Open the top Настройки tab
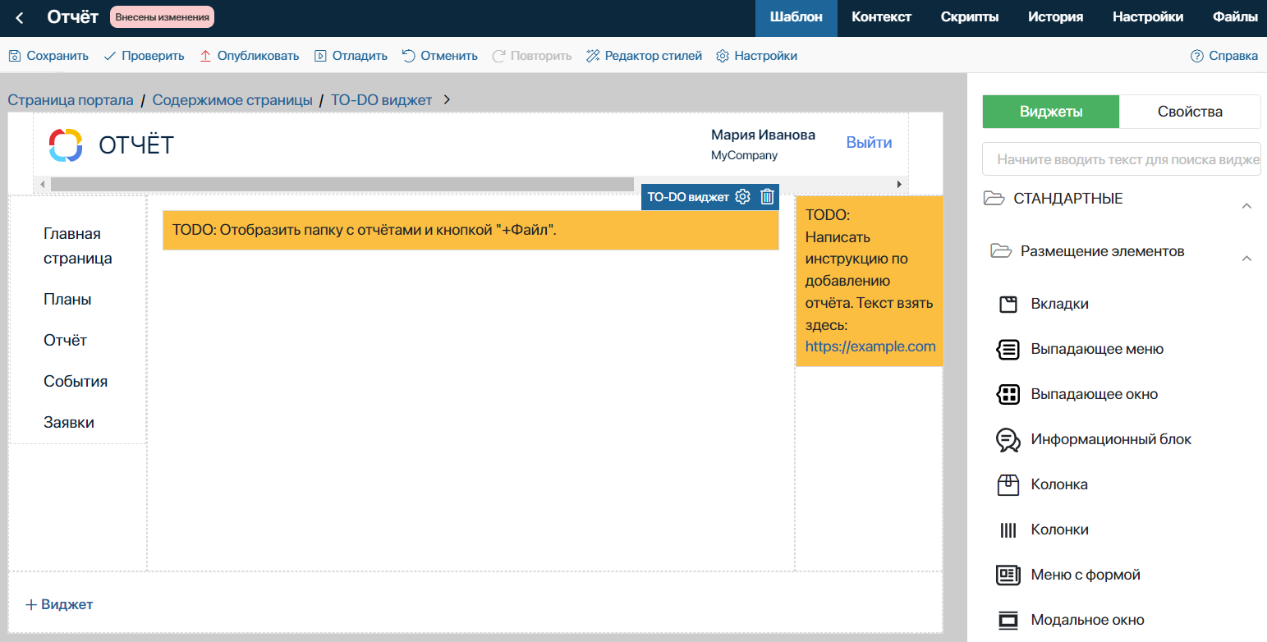This screenshot has width=1267, height=642. pyautogui.click(x=1148, y=17)
